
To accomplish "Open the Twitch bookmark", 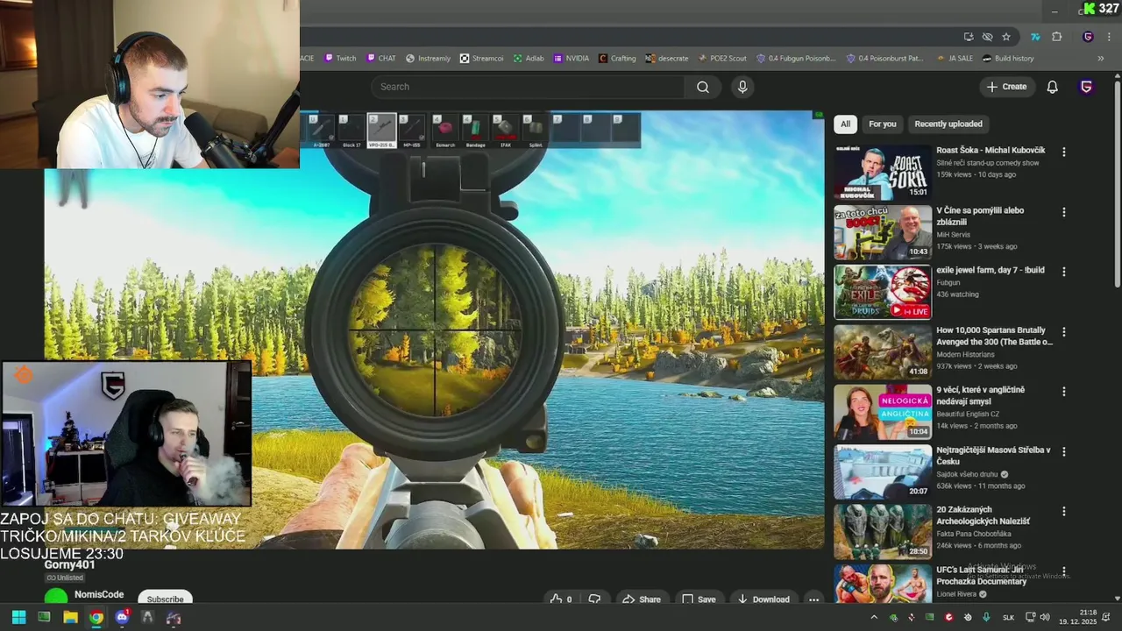I will [340, 59].
